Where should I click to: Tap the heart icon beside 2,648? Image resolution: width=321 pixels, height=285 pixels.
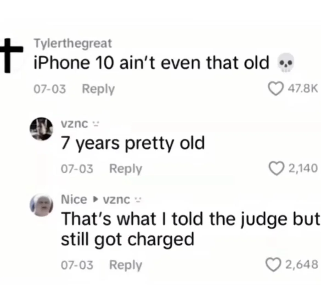click(x=274, y=264)
